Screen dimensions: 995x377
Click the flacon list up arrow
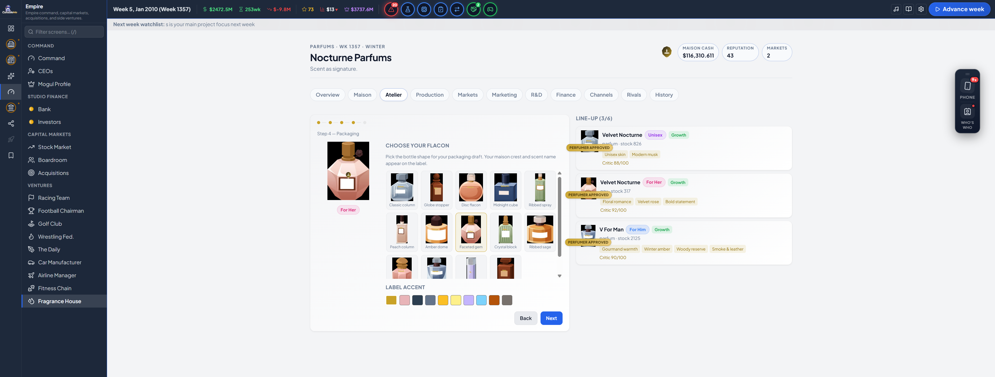coord(559,173)
